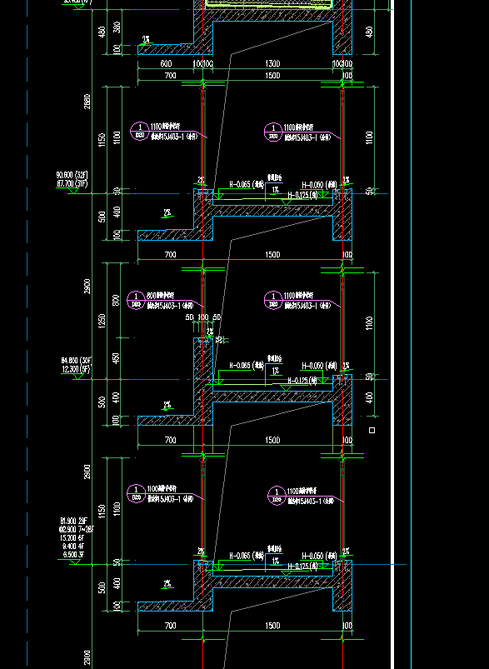
Task: Select the 12.300 (5F) elevation label
Action: (x=76, y=369)
